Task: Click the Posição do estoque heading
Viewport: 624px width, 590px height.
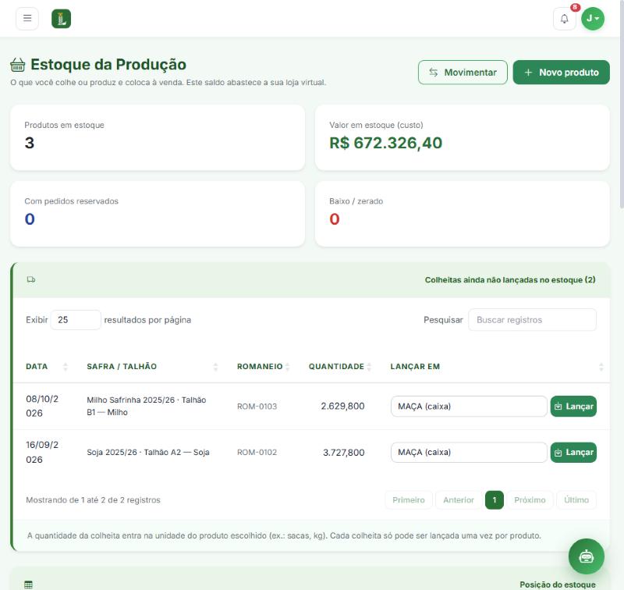Action: (558, 585)
